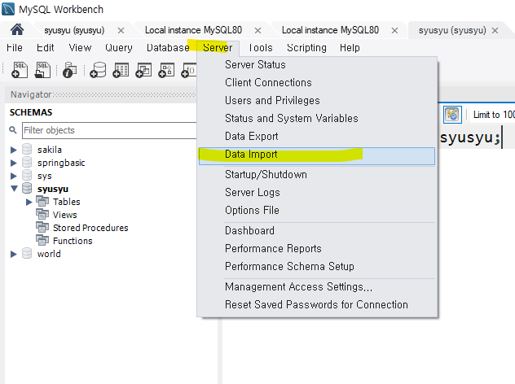Collapse the syusyu schema

click(14, 189)
